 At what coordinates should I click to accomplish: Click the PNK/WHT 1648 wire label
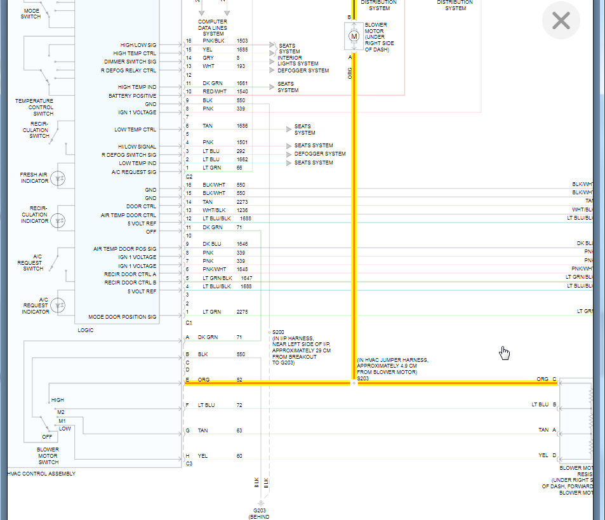point(225,269)
